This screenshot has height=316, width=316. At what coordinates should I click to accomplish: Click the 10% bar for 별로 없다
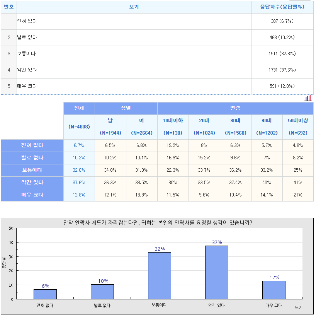(x=102, y=292)
